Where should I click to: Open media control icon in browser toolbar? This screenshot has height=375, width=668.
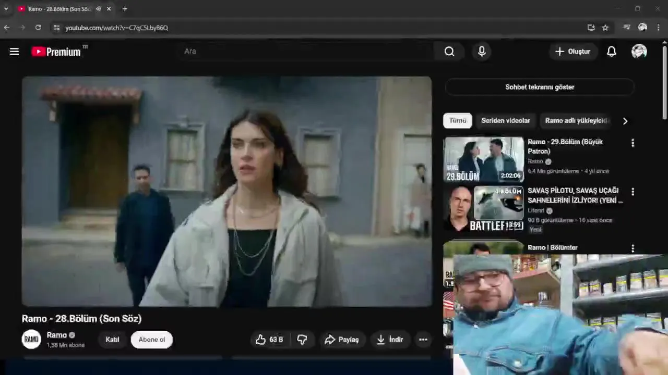627,28
